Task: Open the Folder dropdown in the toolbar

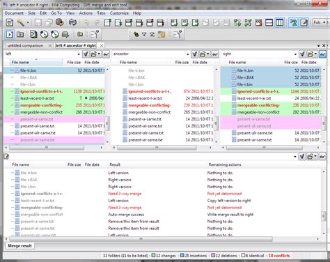Action: point(320,22)
